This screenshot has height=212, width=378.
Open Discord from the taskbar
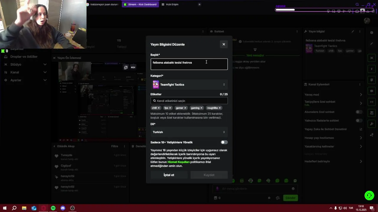63,208
